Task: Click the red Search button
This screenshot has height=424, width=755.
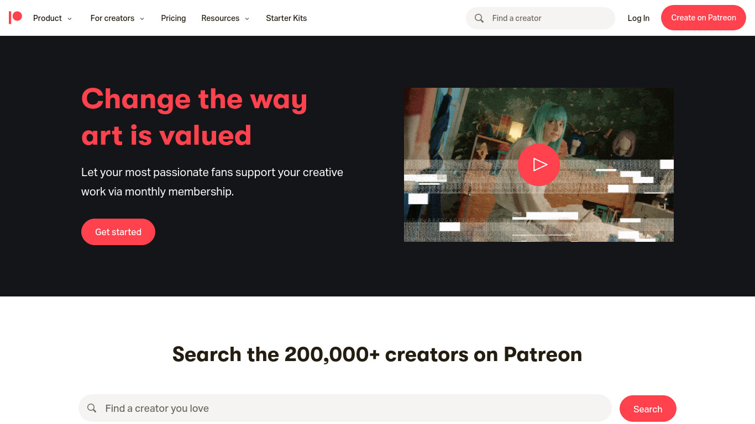Action: [x=648, y=409]
